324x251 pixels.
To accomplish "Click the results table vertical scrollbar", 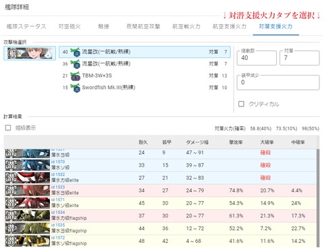I will (318, 198).
